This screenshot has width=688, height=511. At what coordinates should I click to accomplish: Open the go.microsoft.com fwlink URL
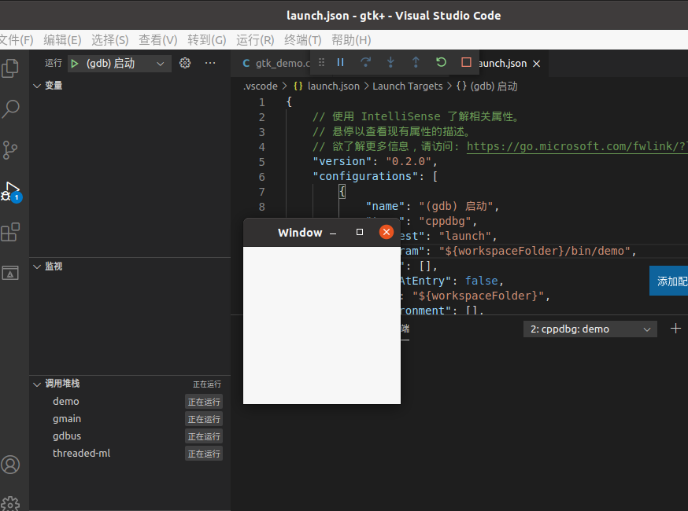tap(577, 146)
